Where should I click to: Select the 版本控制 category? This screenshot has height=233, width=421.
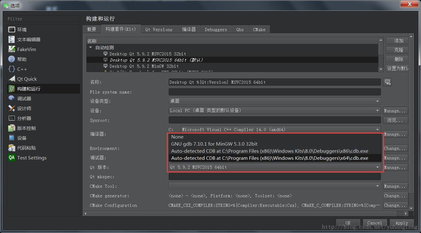click(x=43, y=128)
